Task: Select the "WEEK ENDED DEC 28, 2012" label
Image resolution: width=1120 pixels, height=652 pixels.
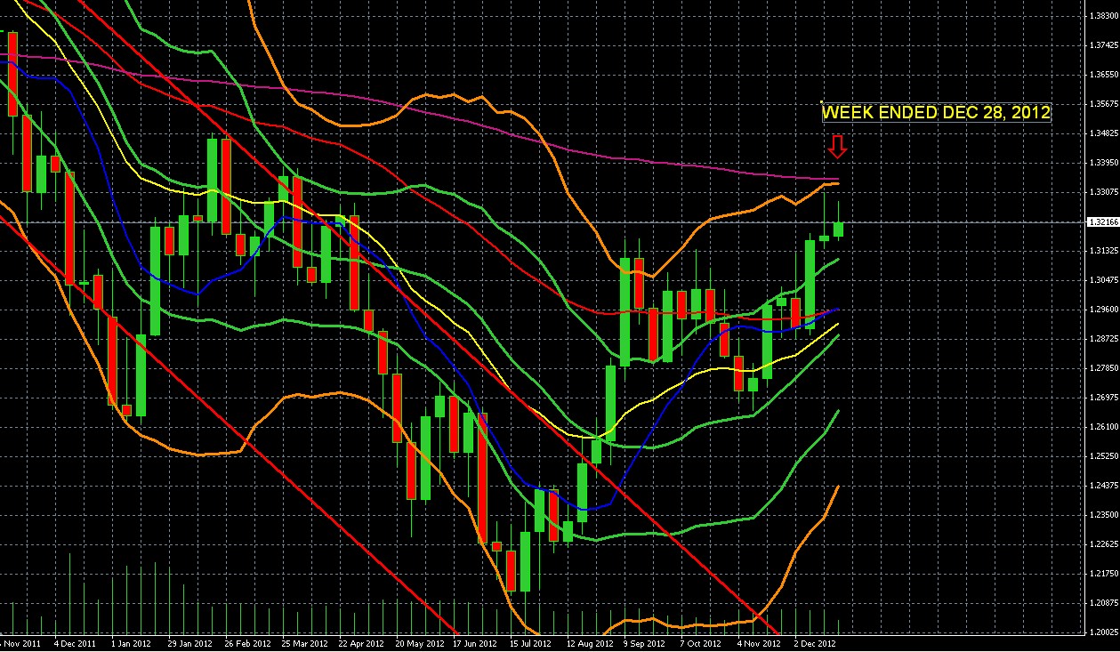Action: [936, 113]
